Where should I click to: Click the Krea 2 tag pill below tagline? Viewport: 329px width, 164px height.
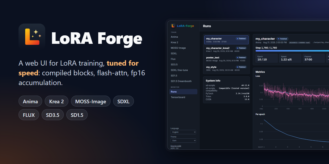pos(57,101)
